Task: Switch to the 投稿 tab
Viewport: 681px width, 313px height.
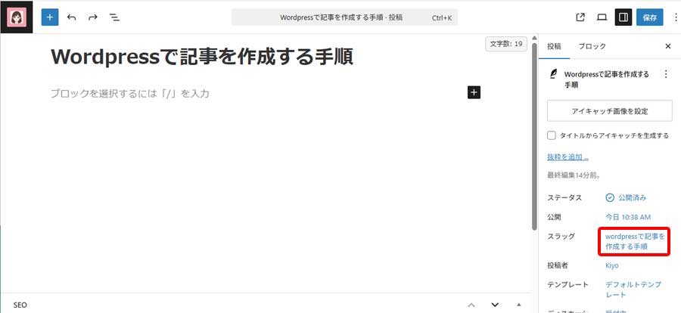Action: click(554, 46)
